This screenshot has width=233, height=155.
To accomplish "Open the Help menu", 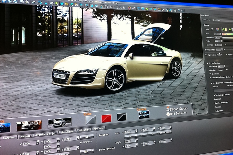I will click(x=115, y=3).
